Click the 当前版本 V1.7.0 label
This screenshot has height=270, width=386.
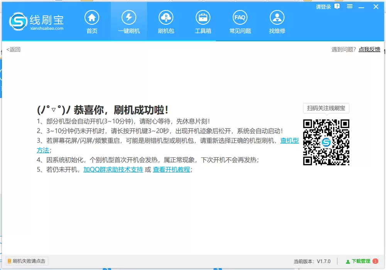(312, 262)
